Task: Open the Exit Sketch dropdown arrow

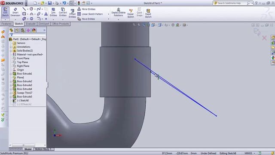Action: [5, 19]
